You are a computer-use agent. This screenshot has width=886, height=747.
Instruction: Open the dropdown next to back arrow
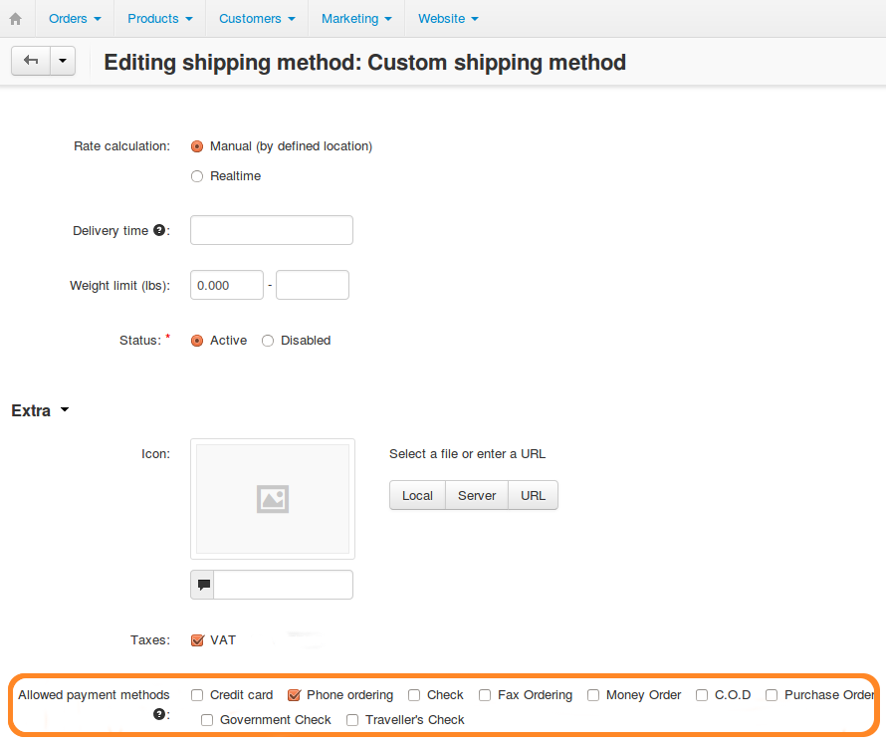[x=63, y=61]
